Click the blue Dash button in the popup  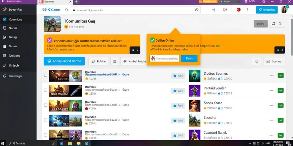[189, 58]
